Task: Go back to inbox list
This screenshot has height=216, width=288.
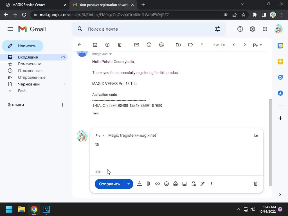Action: coord(79,45)
